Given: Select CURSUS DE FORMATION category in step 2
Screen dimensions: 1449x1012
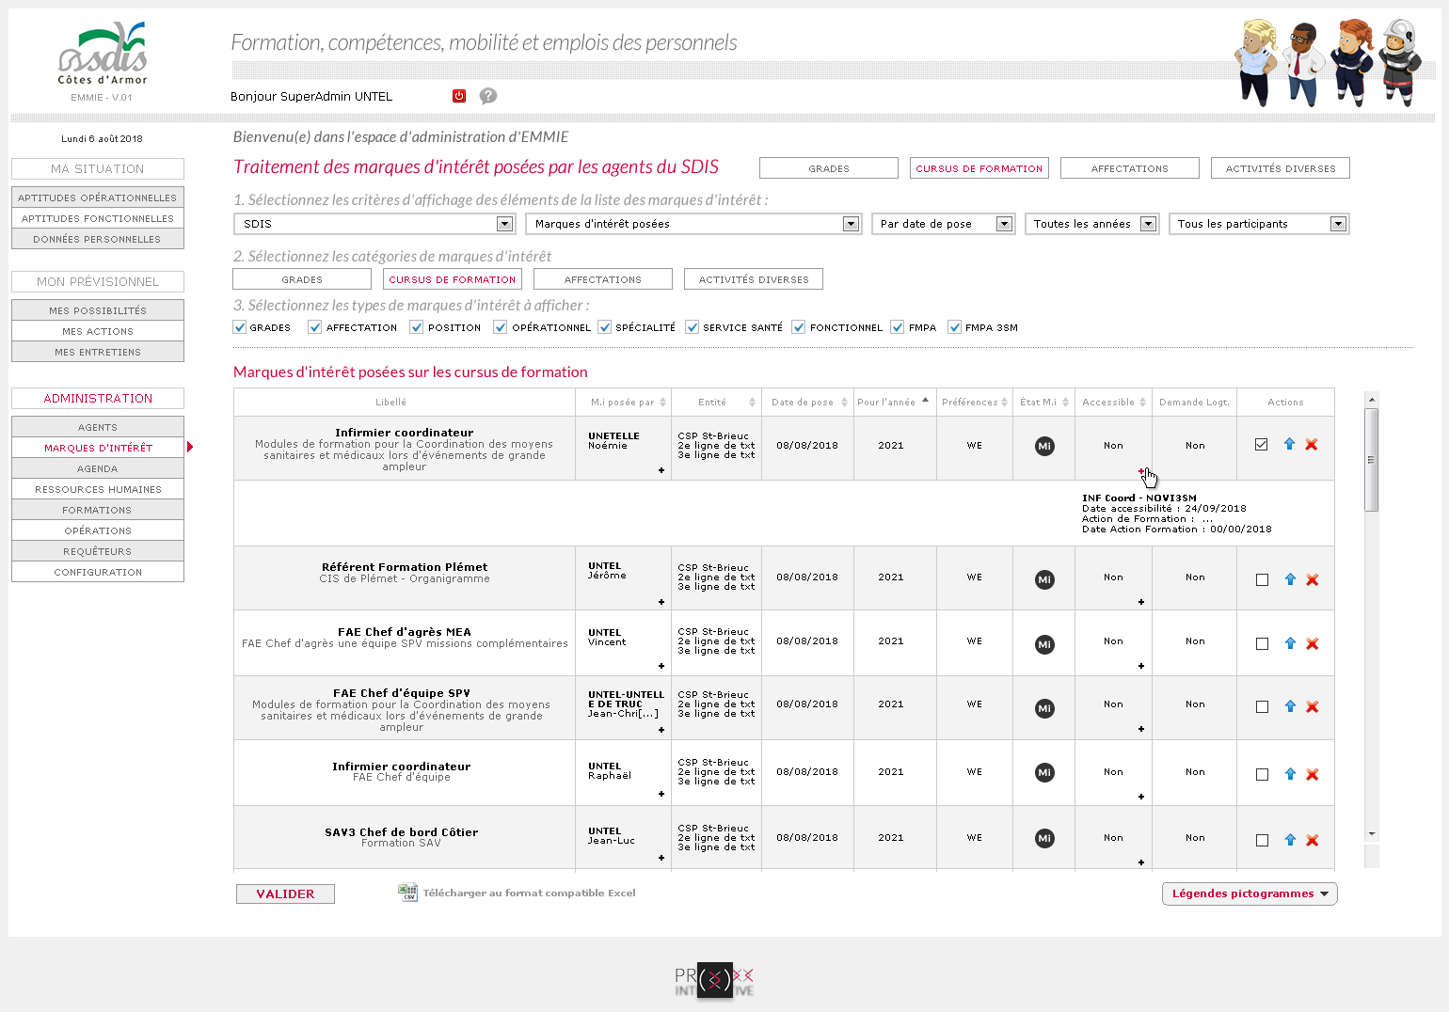Looking at the screenshot, I should [452, 279].
